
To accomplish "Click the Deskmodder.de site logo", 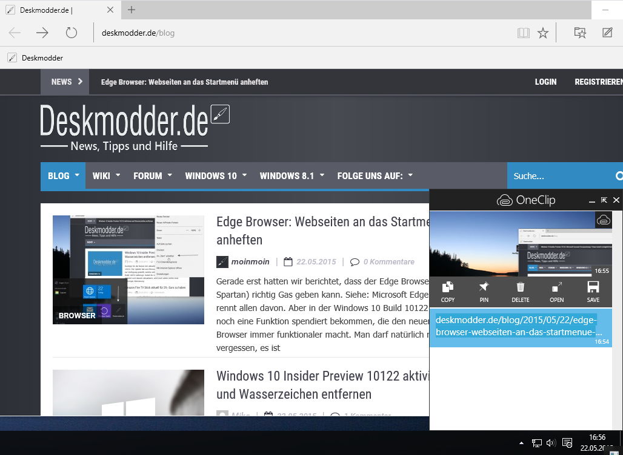I will point(135,127).
